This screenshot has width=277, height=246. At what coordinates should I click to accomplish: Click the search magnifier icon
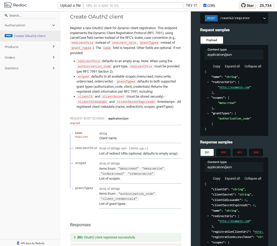click(6, 16)
